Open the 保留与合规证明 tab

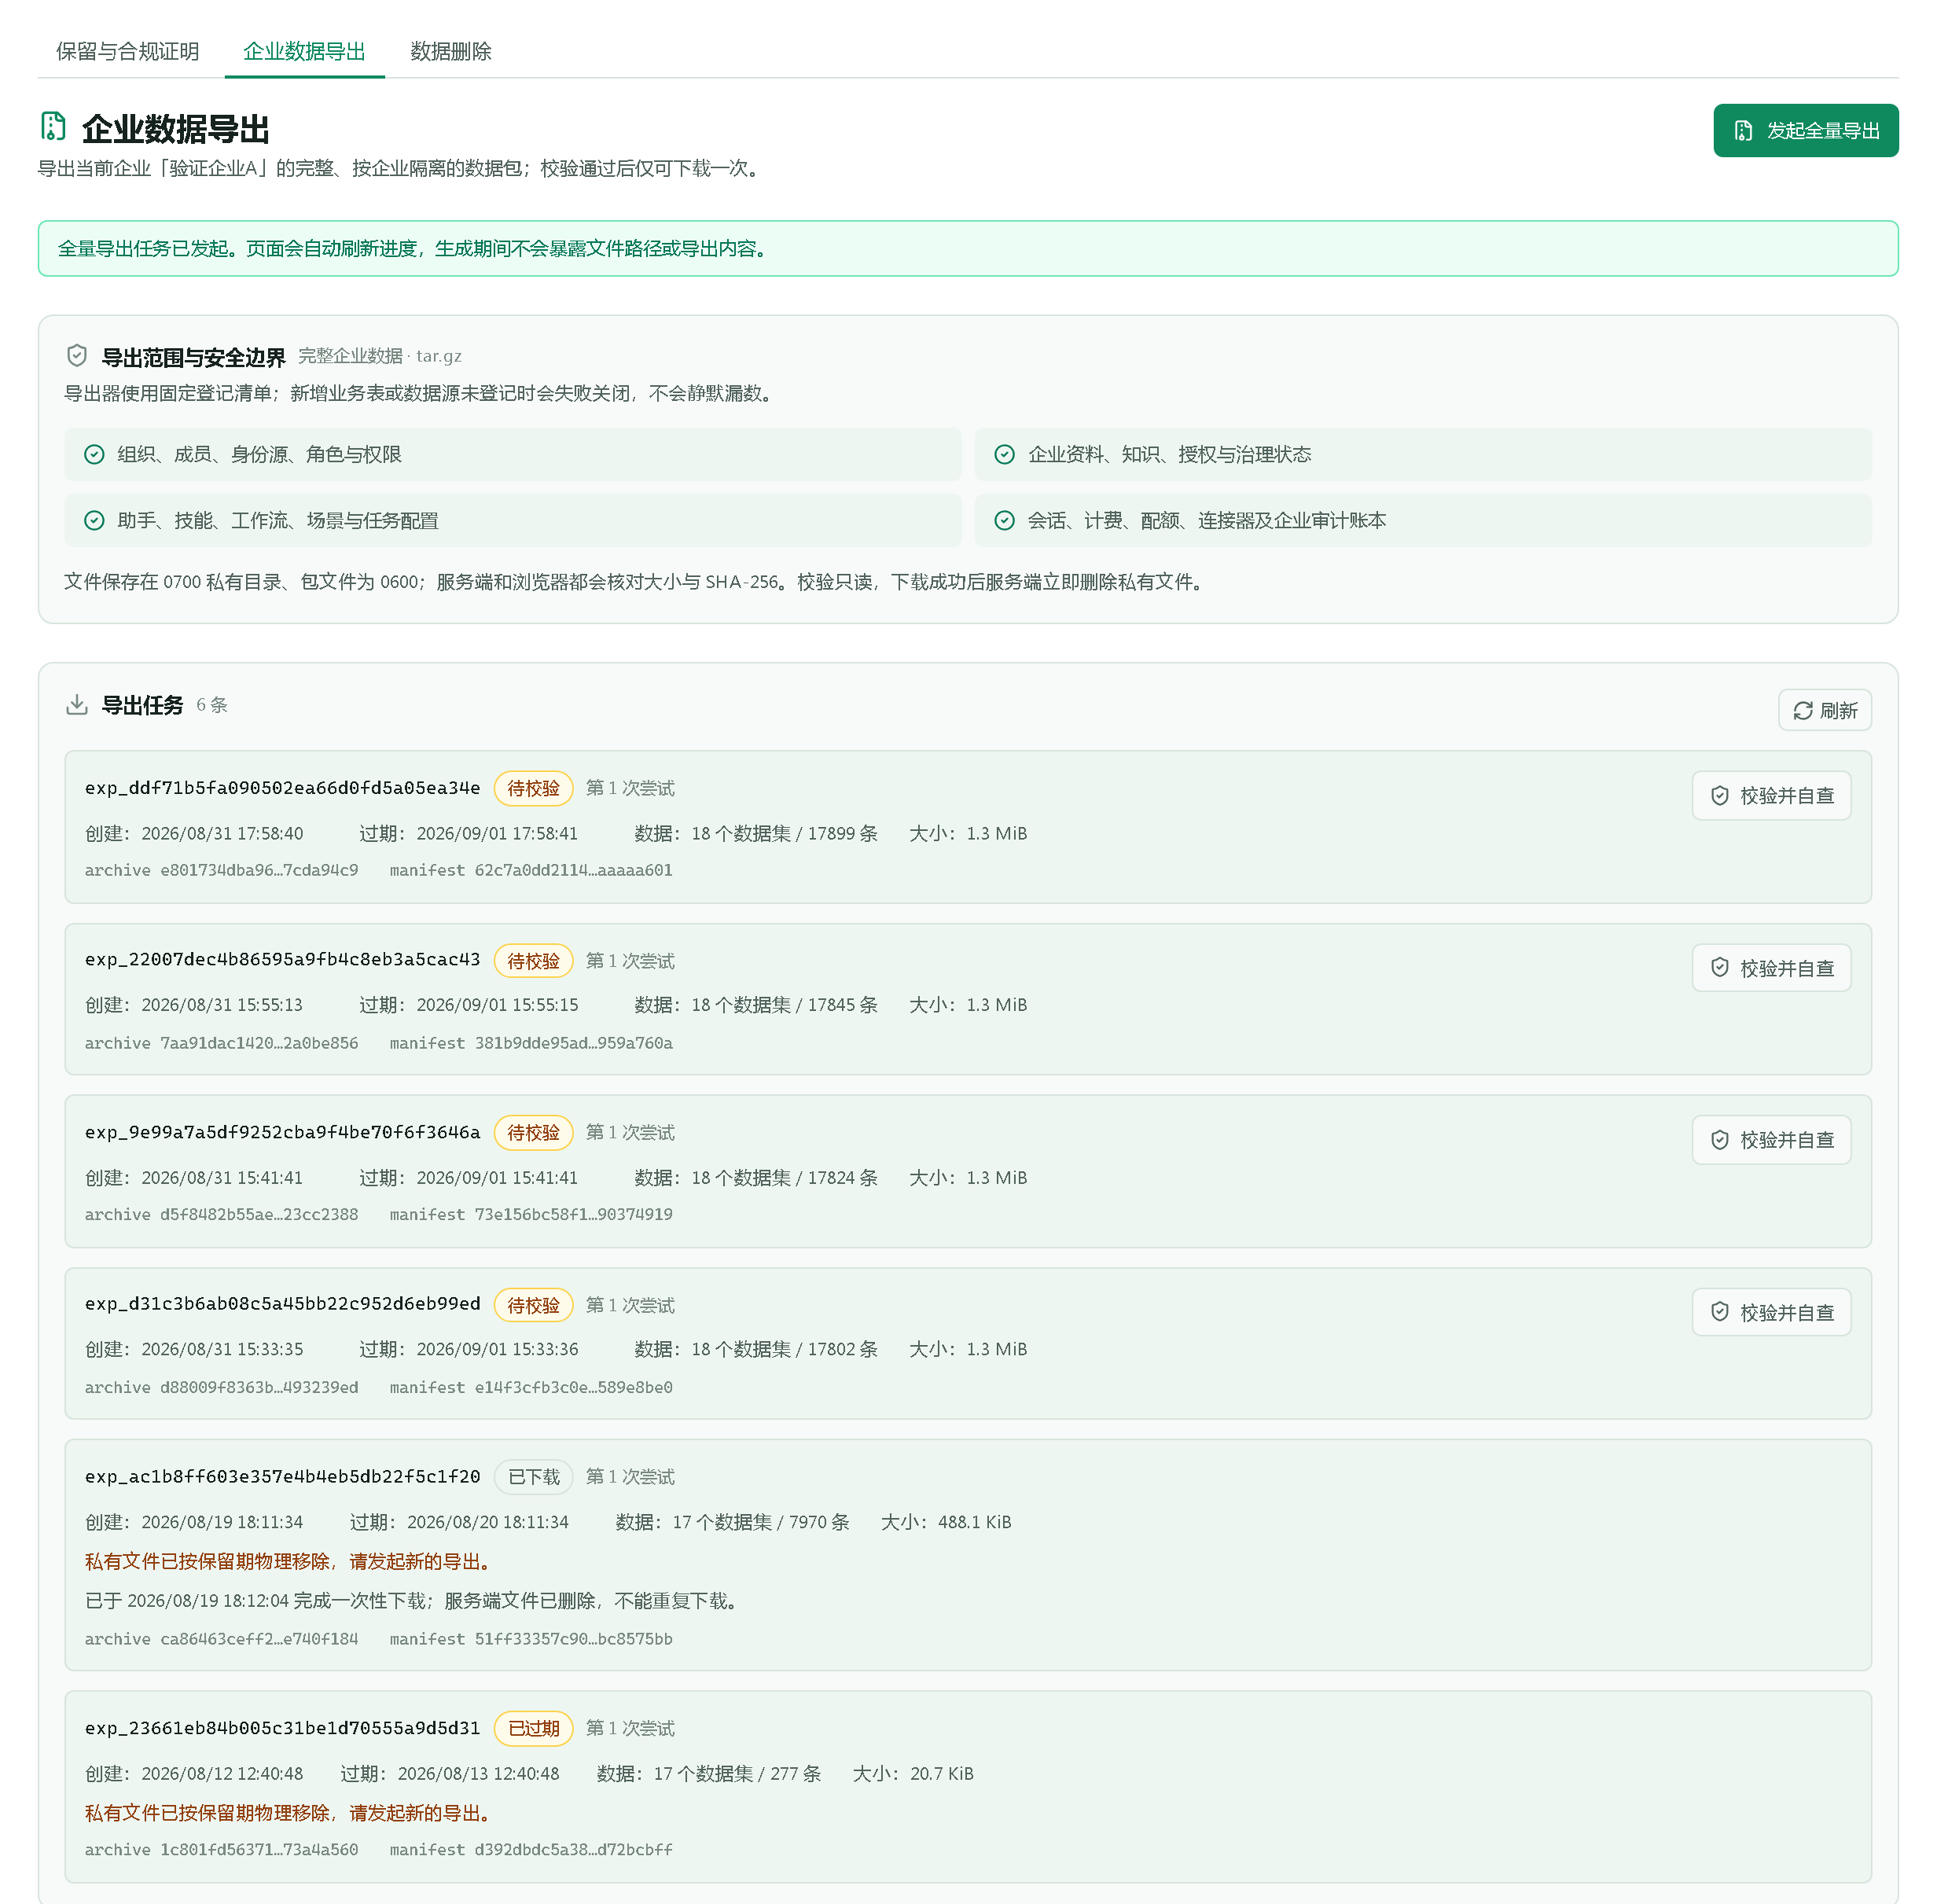(127, 51)
